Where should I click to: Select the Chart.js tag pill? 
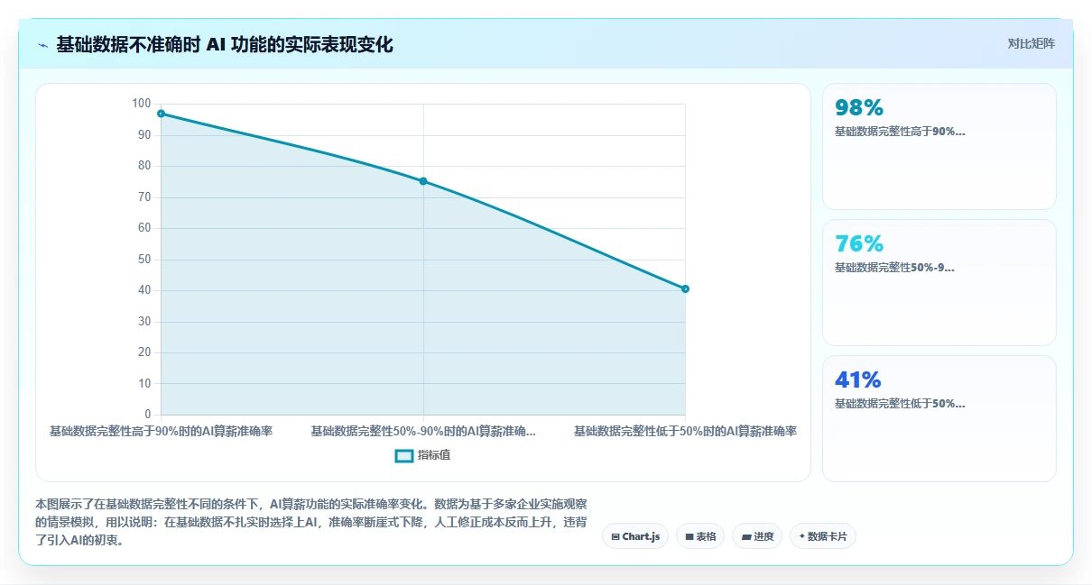(x=634, y=536)
